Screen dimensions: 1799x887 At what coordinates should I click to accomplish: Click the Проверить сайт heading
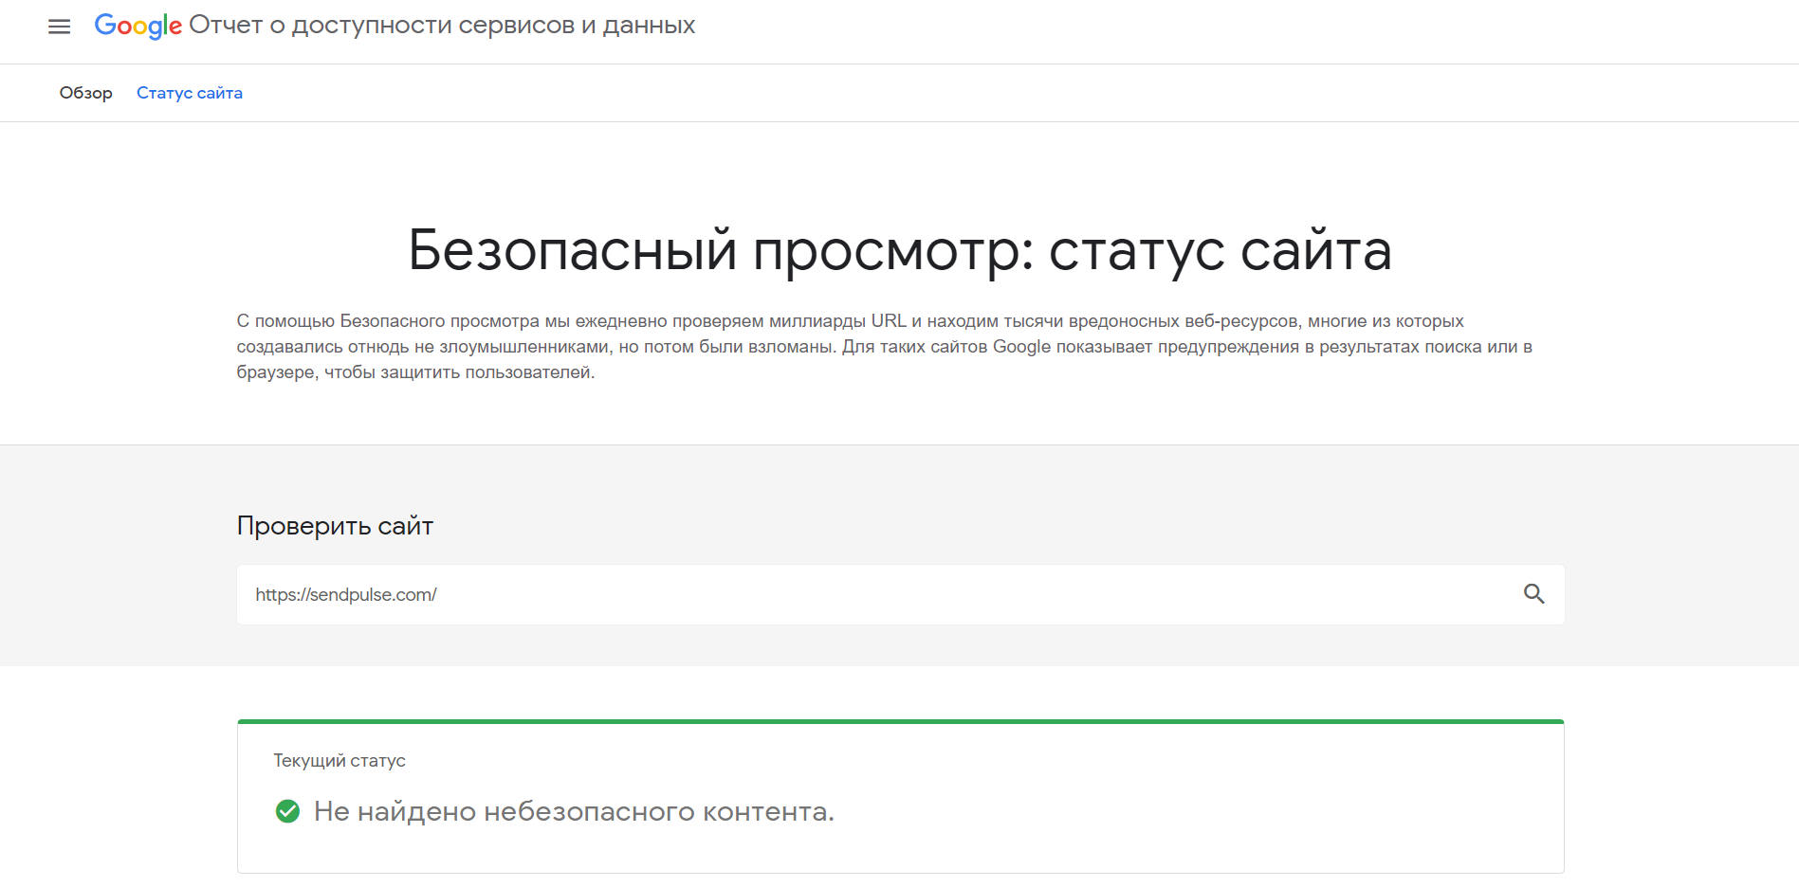click(335, 526)
